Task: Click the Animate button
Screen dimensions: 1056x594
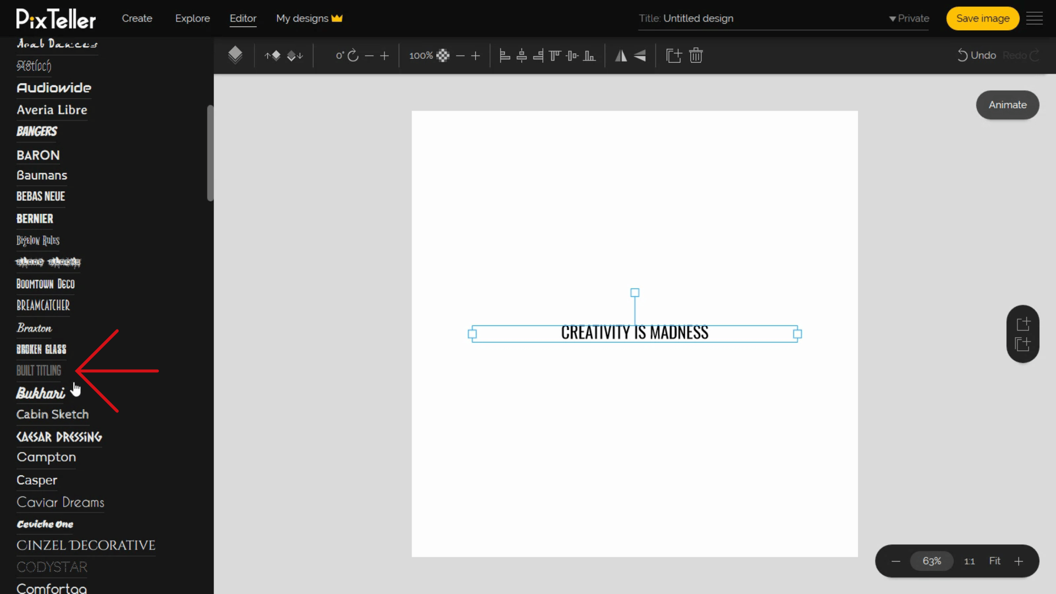Action: click(x=1008, y=105)
